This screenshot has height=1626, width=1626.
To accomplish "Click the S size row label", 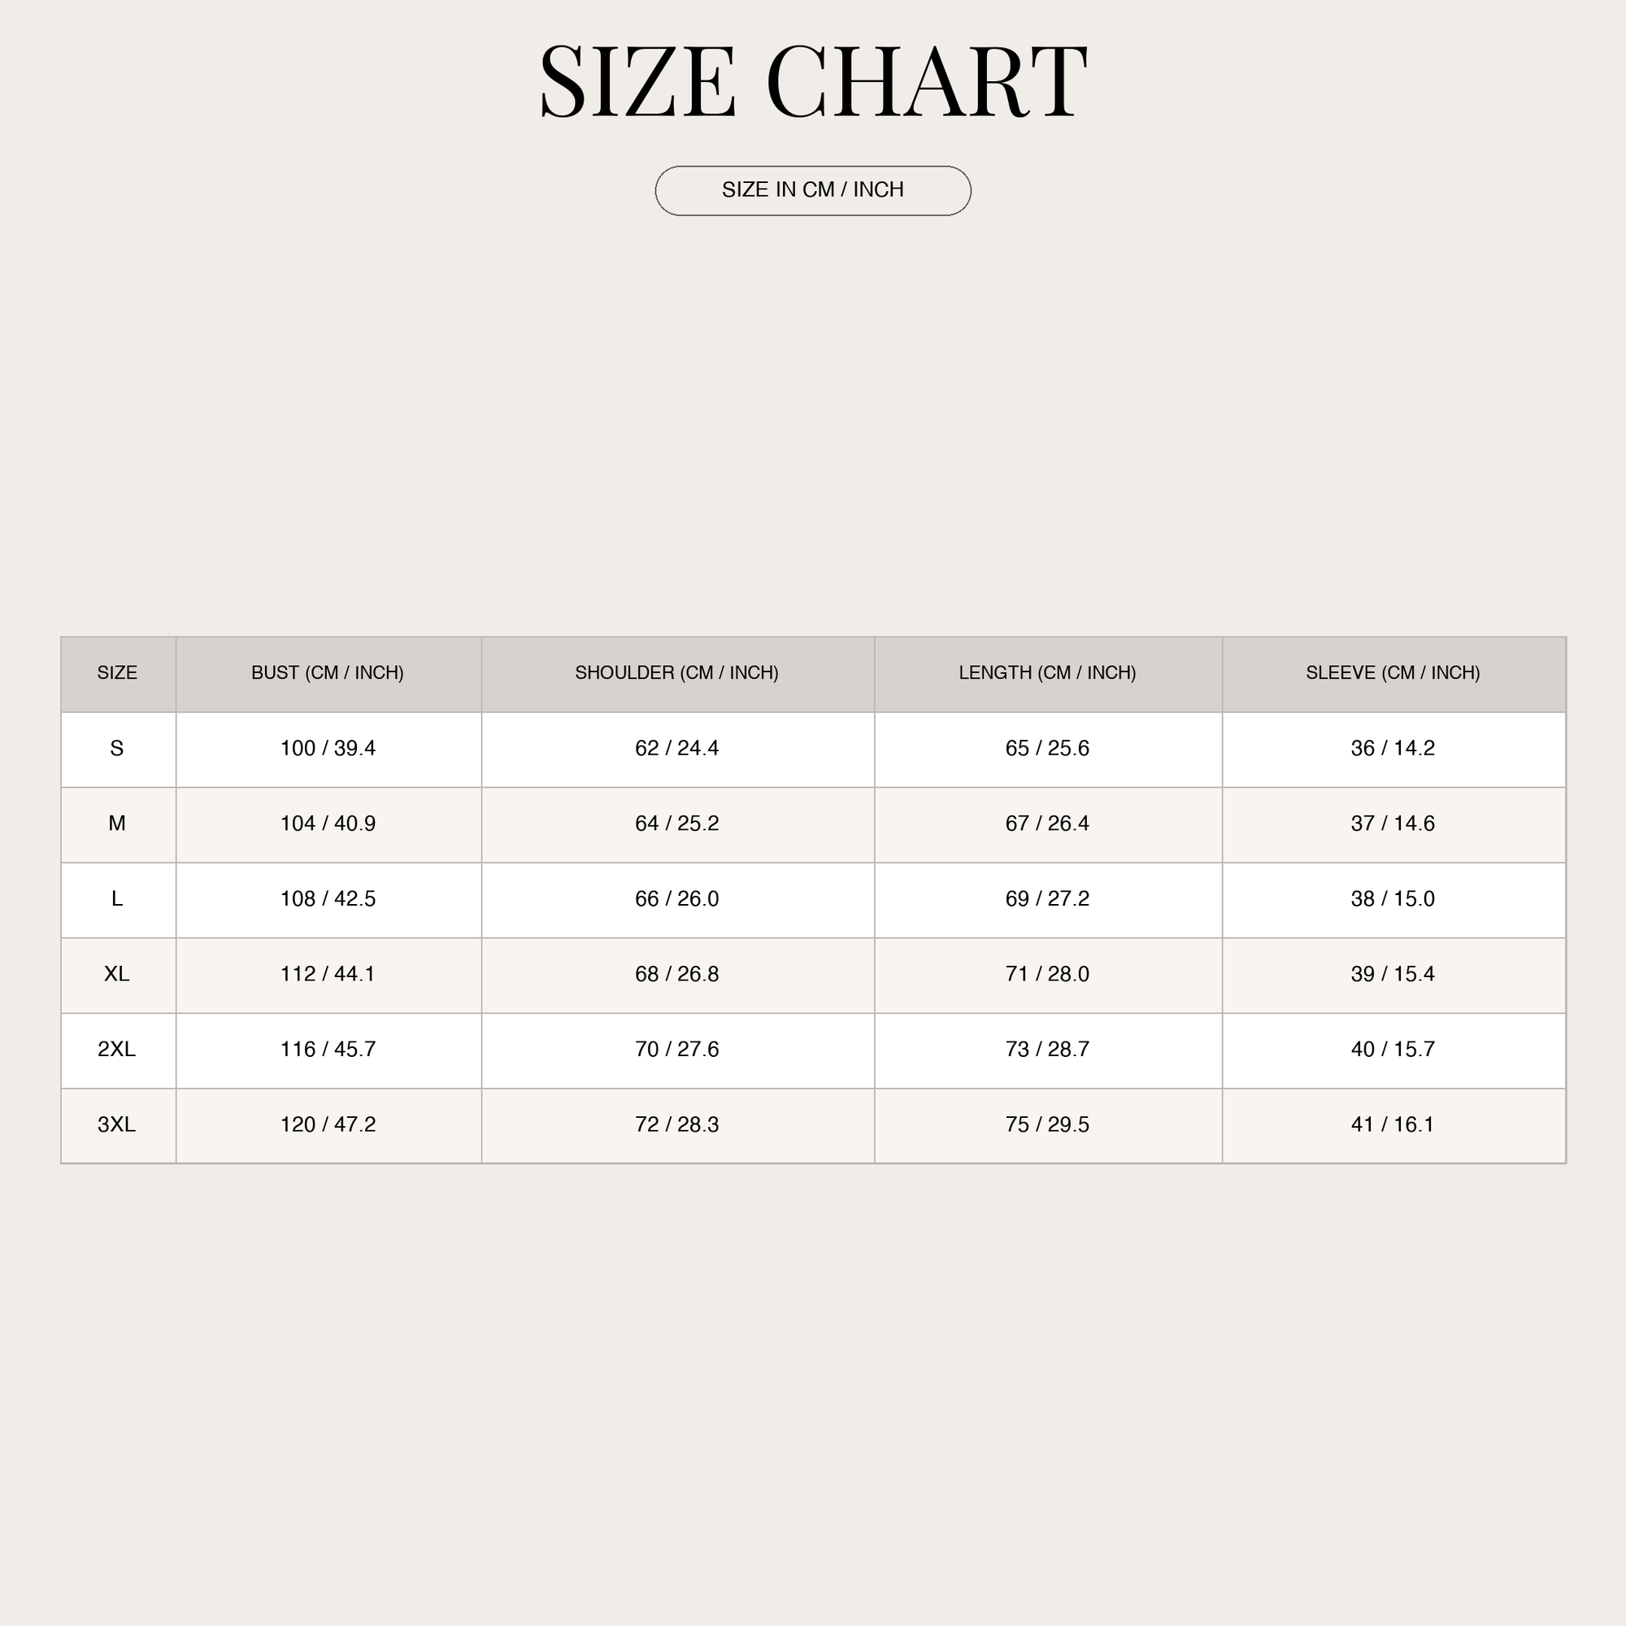I will tap(118, 749).
